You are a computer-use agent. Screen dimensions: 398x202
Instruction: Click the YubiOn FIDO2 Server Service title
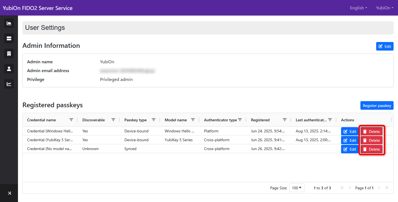tap(38, 8)
